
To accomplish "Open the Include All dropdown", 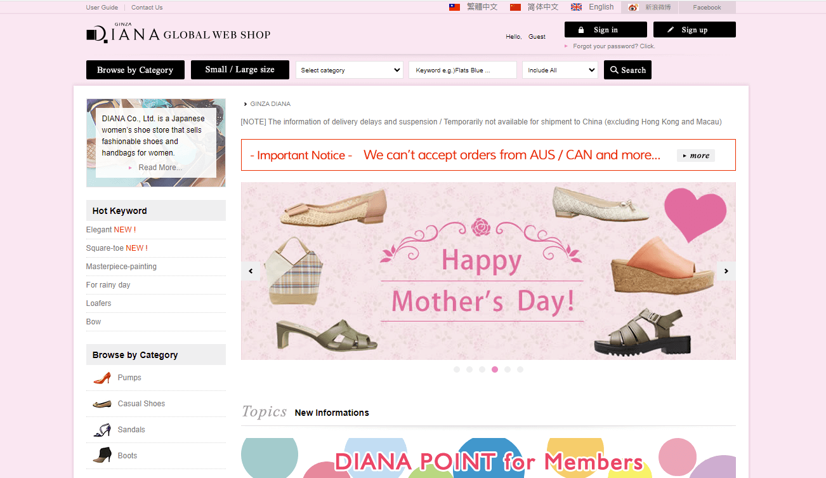I will click(x=560, y=70).
